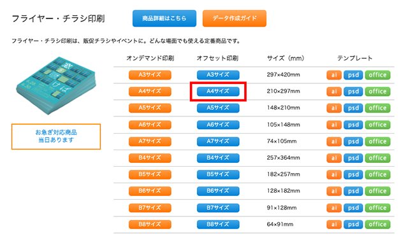Open the データ作成ガイド button
Viewport: 408px width, 245px height.
235,18
